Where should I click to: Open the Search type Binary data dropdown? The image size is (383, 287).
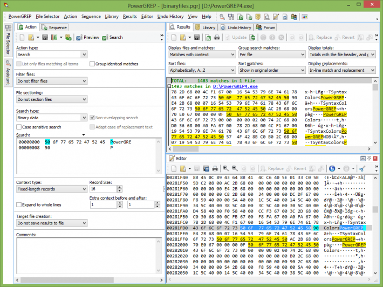click(x=52, y=118)
